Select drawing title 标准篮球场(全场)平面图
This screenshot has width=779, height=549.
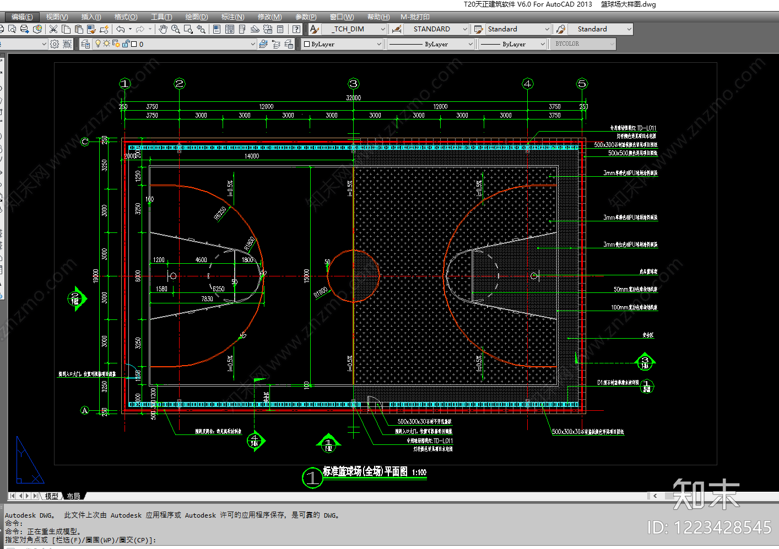coord(365,471)
